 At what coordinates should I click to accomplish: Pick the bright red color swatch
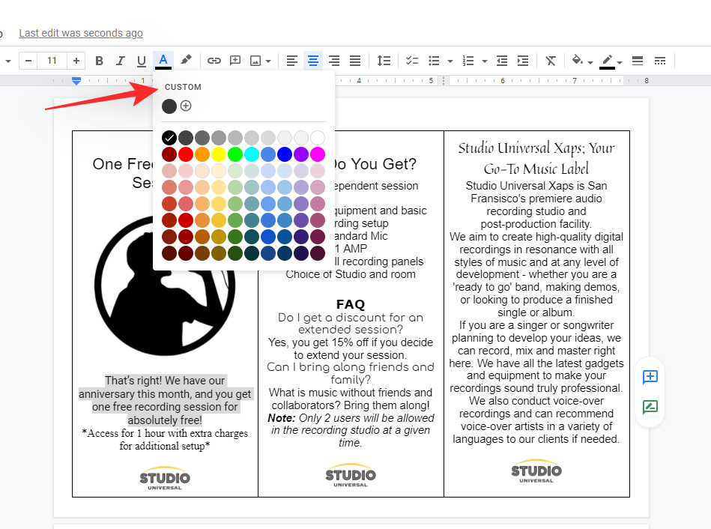point(186,154)
